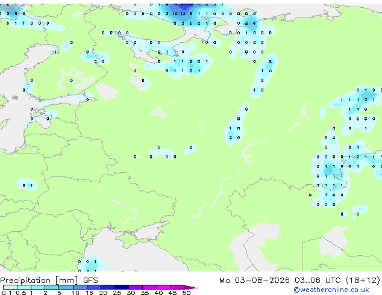The height and width of the screenshot is (295, 382).
Task: Click the date text 'Mo 03-08-2026'
Action: pos(254,281)
